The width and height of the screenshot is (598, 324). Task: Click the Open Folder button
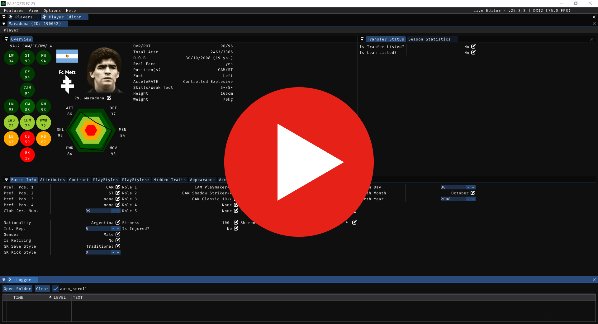click(17, 288)
